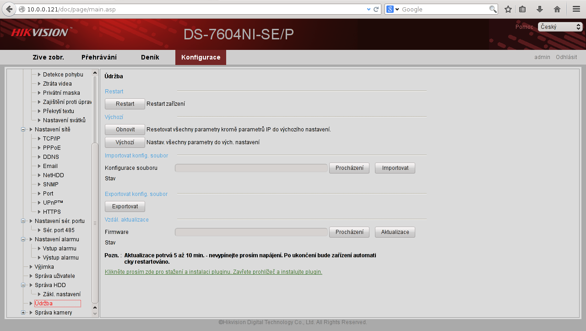
Task: Expand the Správa kamery tree node
Action: click(23, 313)
